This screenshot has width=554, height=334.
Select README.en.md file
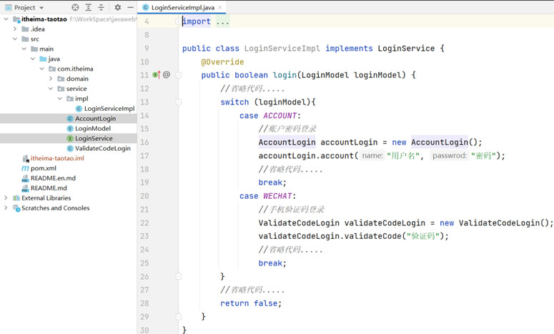pos(53,178)
